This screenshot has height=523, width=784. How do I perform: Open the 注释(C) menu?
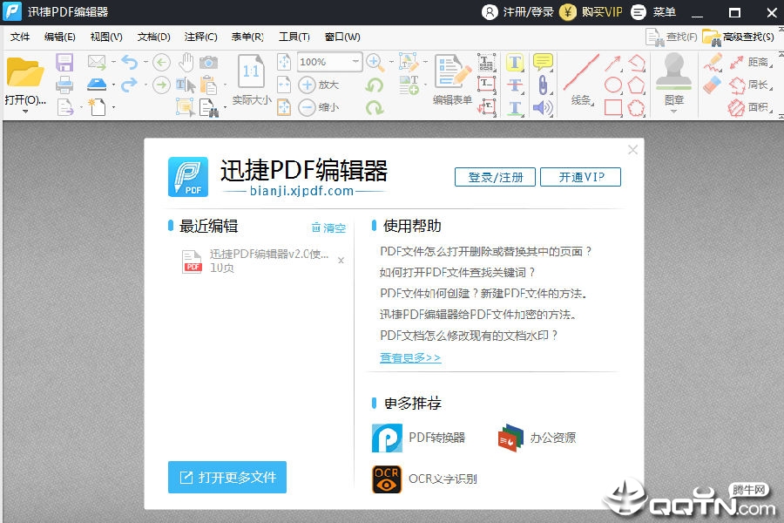[x=200, y=37]
